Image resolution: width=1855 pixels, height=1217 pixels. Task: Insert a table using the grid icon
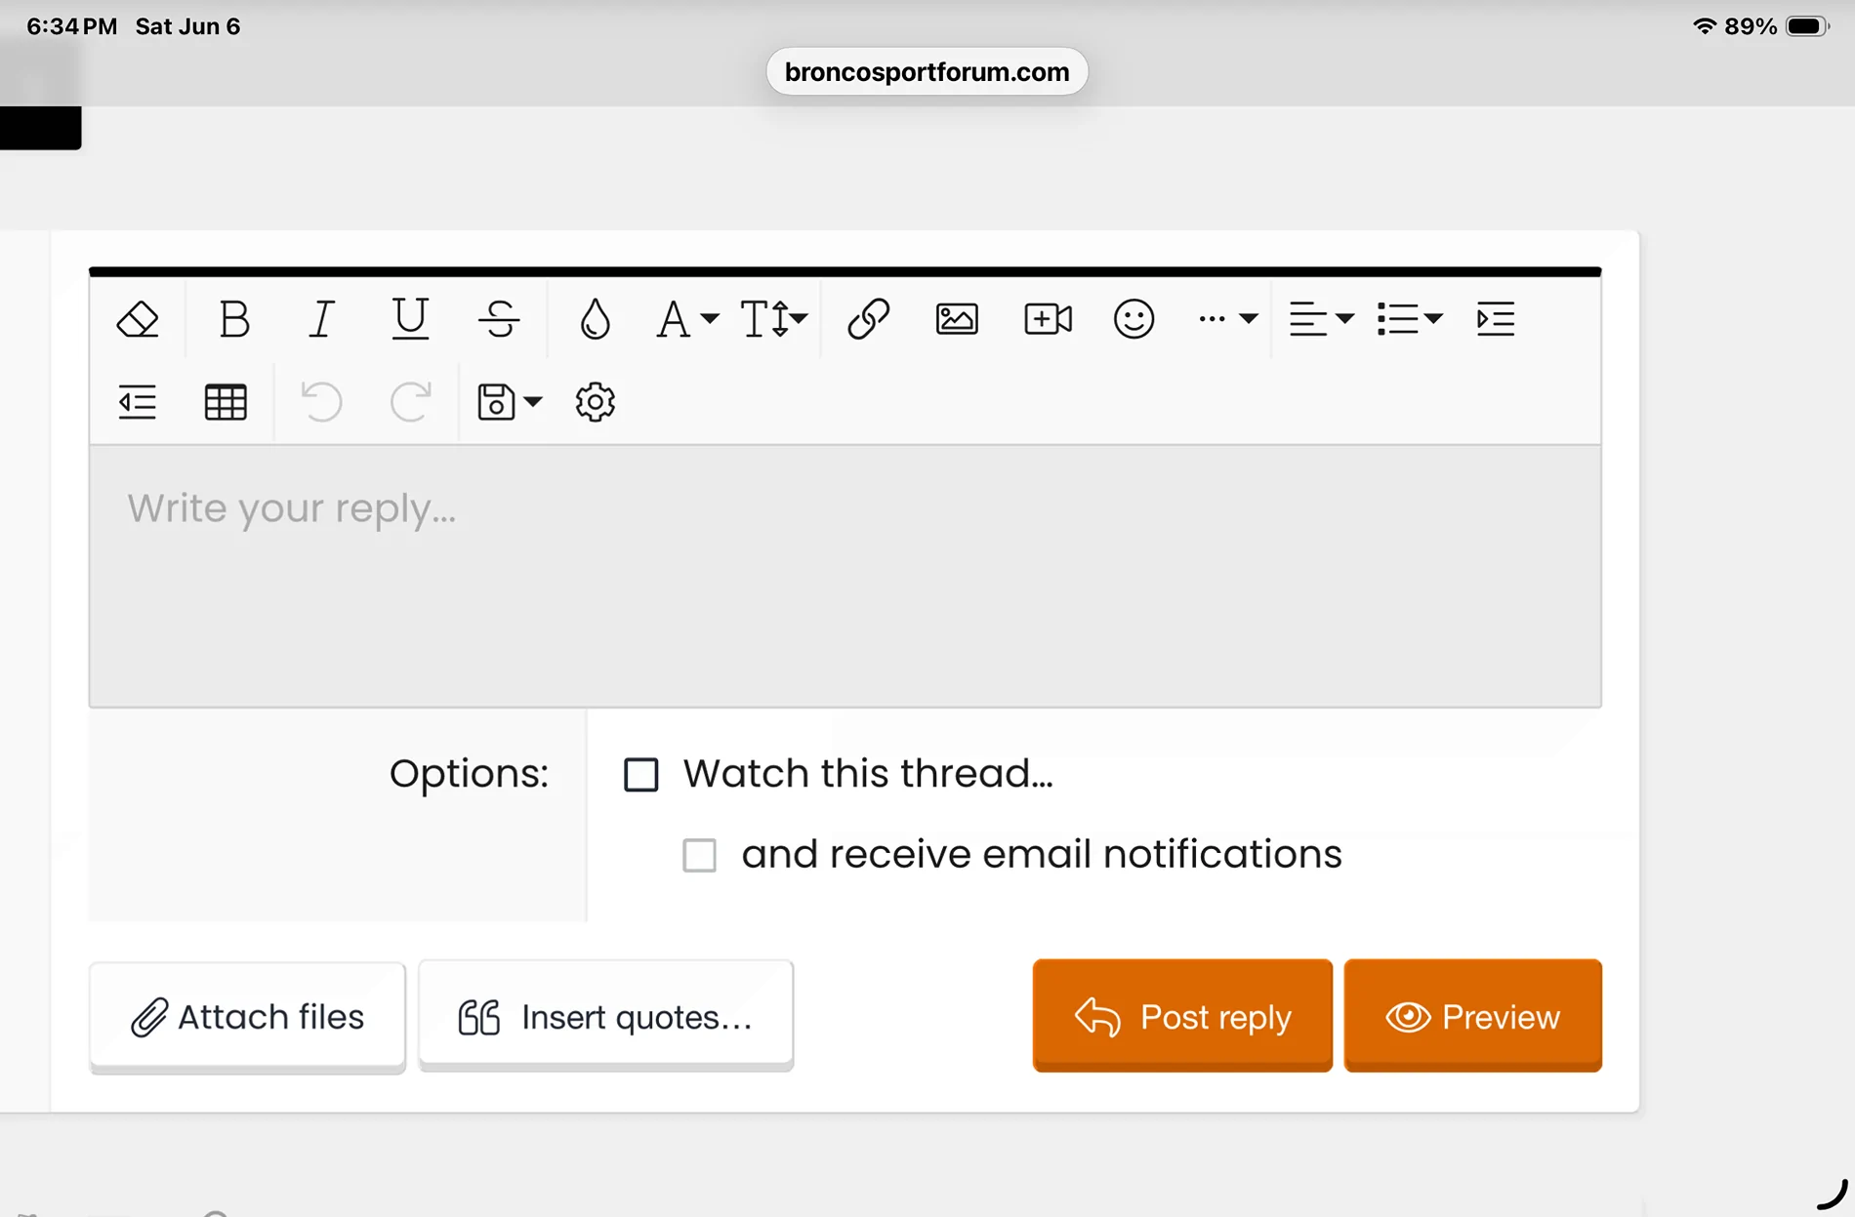click(x=226, y=402)
